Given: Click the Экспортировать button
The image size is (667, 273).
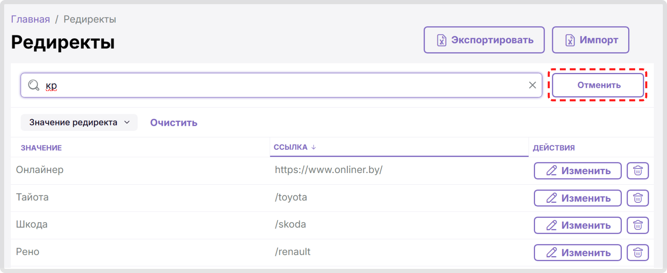Looking at the screenshot, I should pyautogui.click(x=484, y=40).
